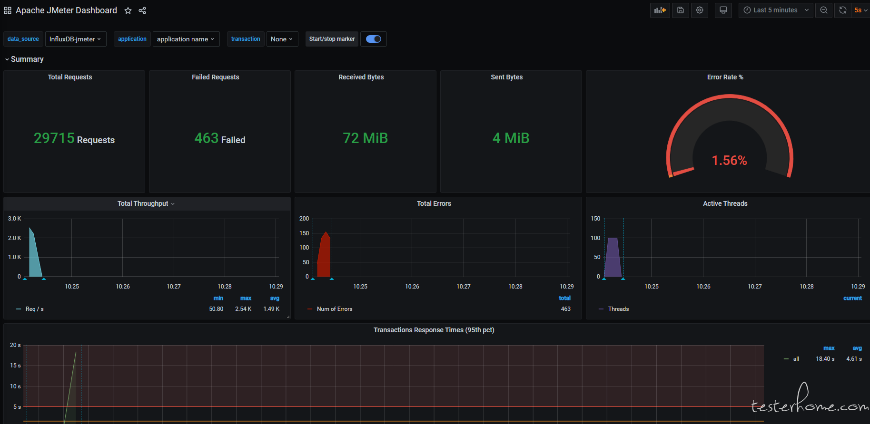Open Transactions Response Times panel title
This screenshot has width=870, height=424.
tap(434, 330)
